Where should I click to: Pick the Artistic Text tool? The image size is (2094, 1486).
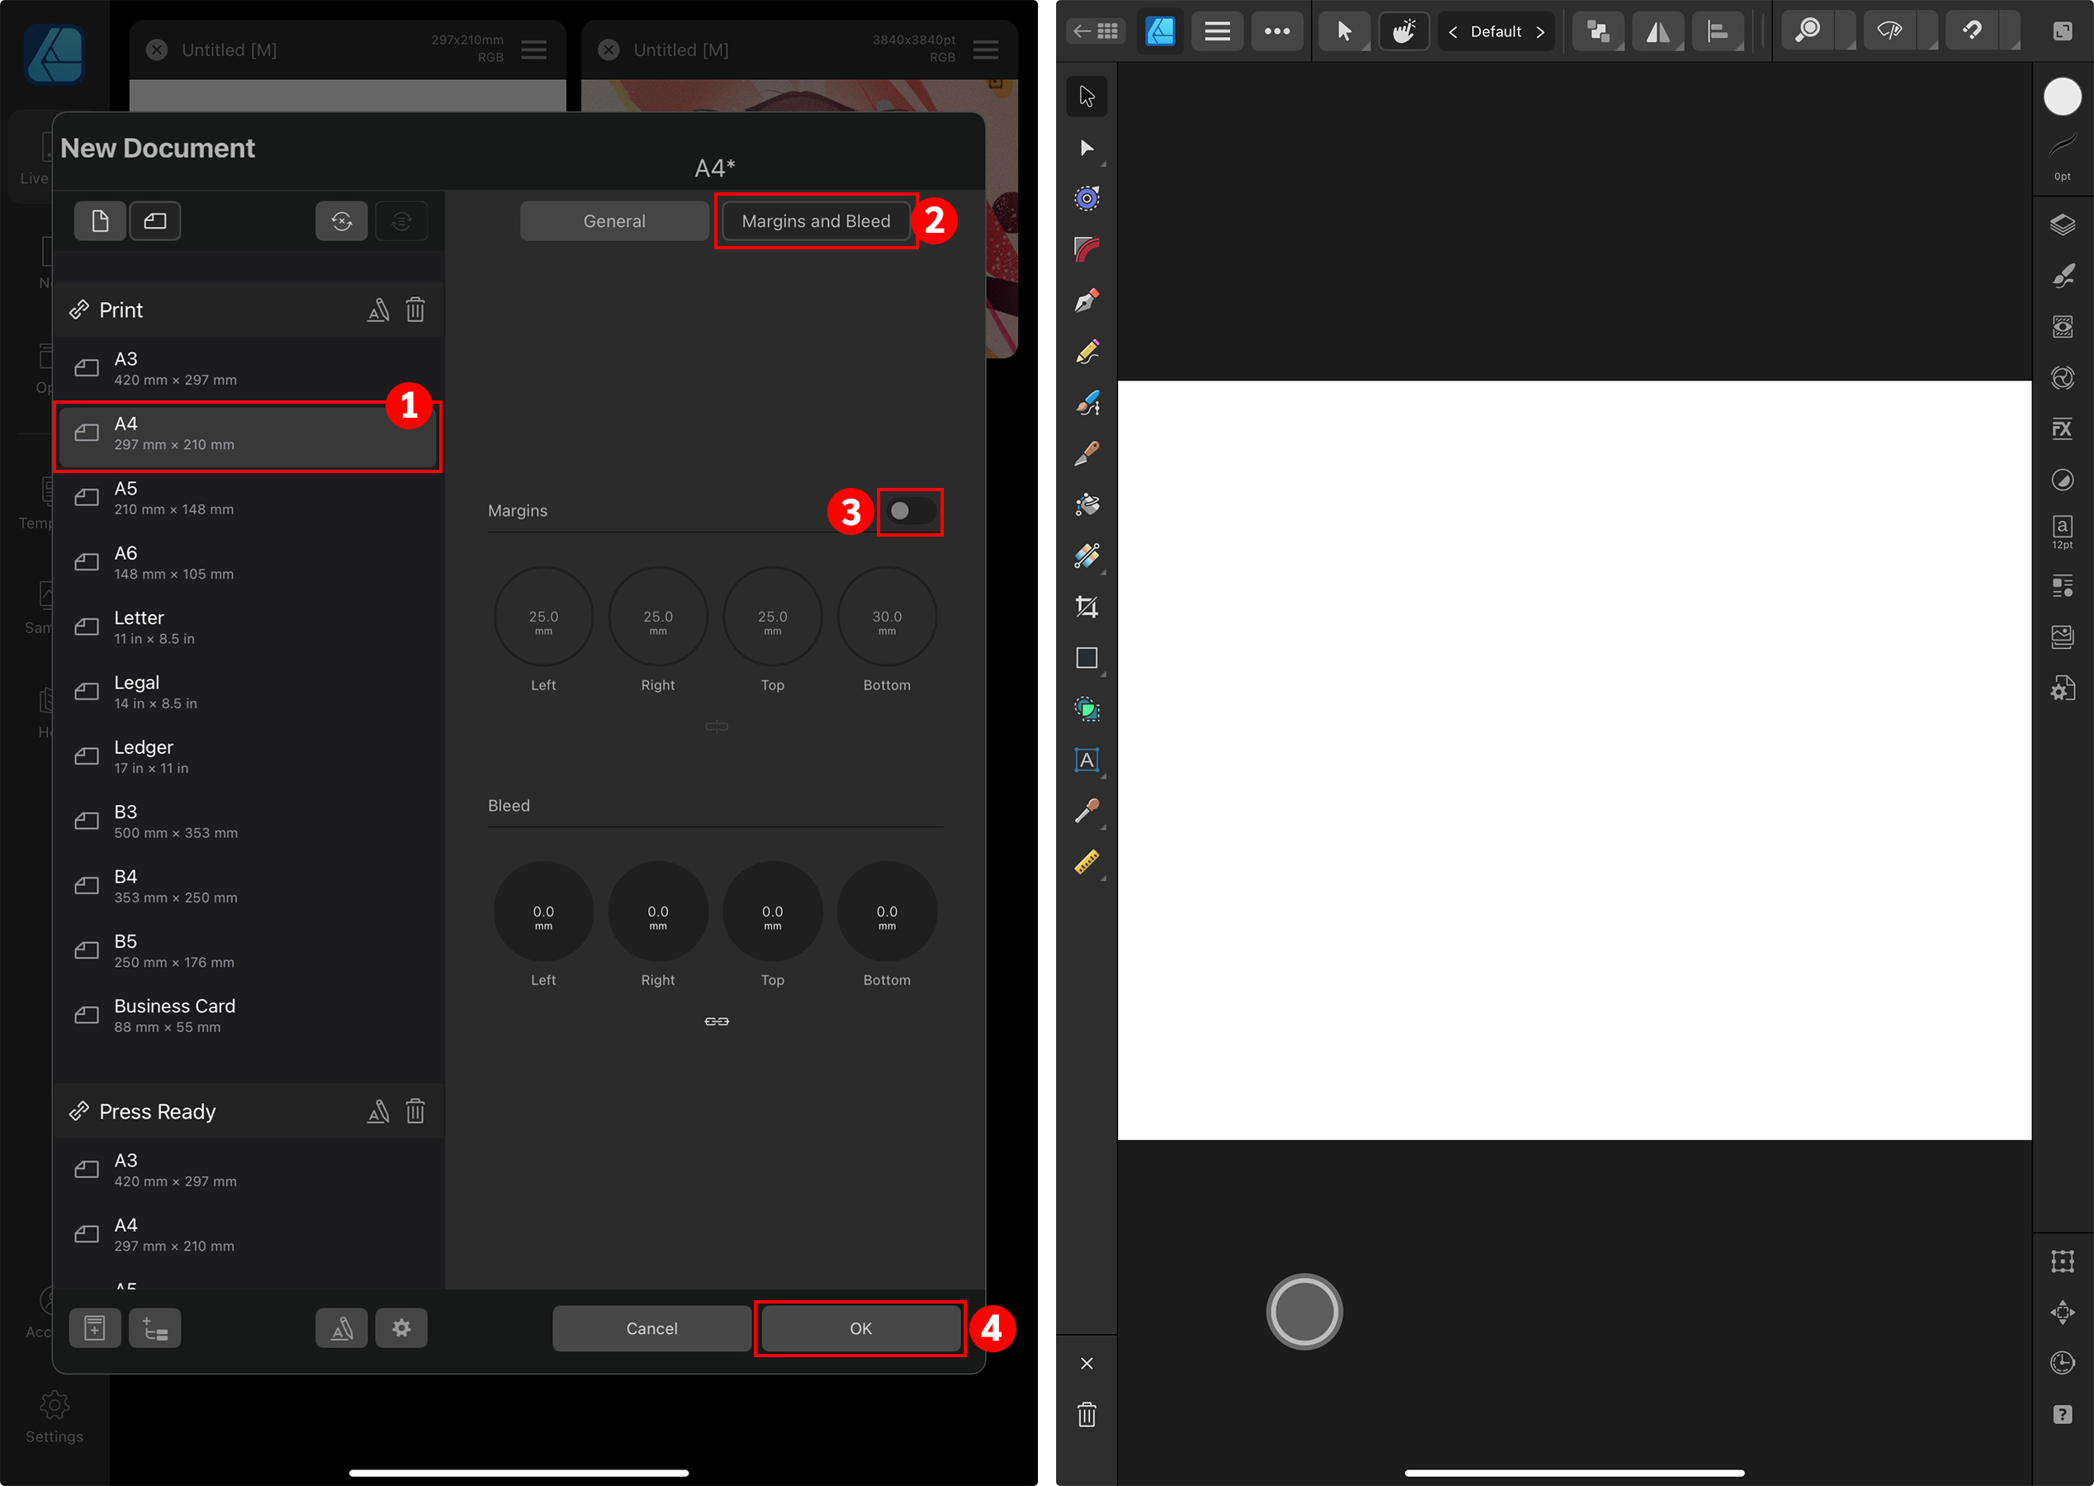click(1087, 760)
